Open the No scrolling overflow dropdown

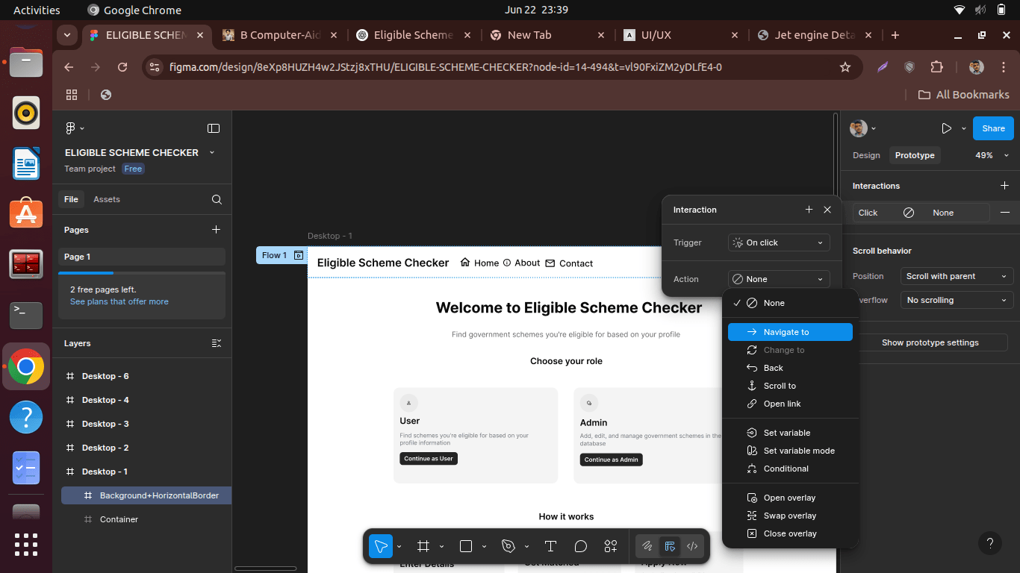point(957,300)
